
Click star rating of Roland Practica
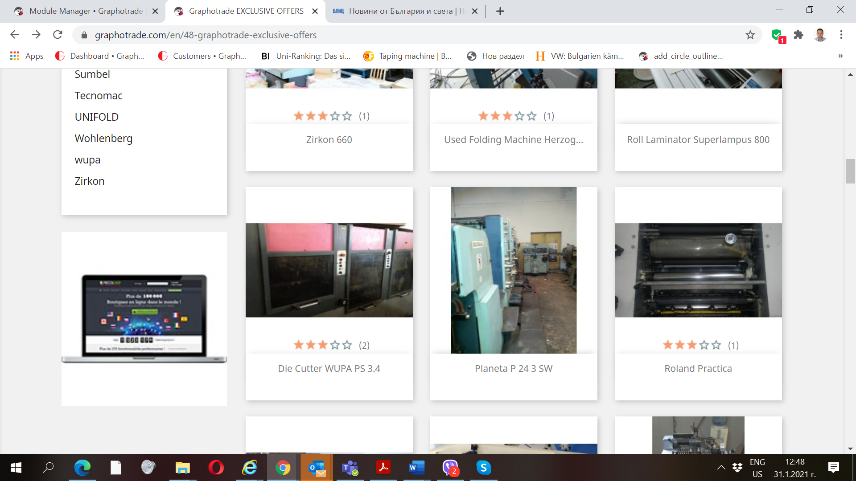coord(692,345)
